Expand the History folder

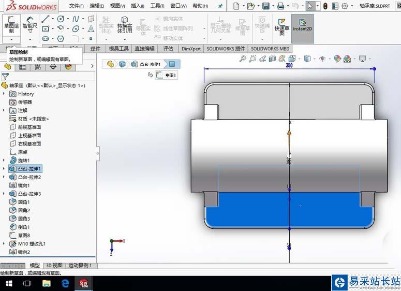[4, 94]
